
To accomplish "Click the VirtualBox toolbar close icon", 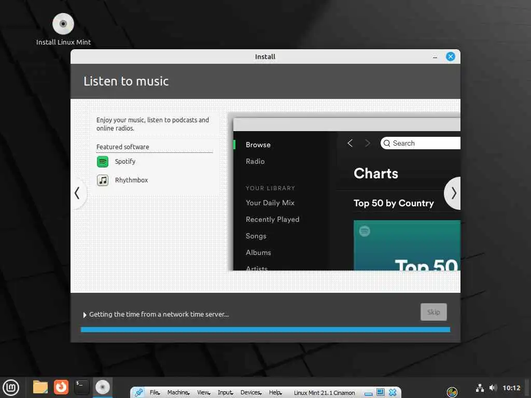I will (393, 392).
